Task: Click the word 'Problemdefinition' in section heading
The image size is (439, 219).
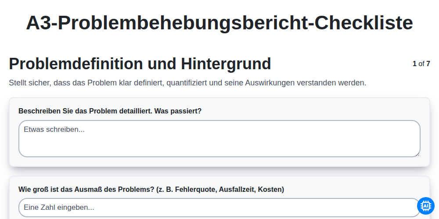Action: point(76,64)
